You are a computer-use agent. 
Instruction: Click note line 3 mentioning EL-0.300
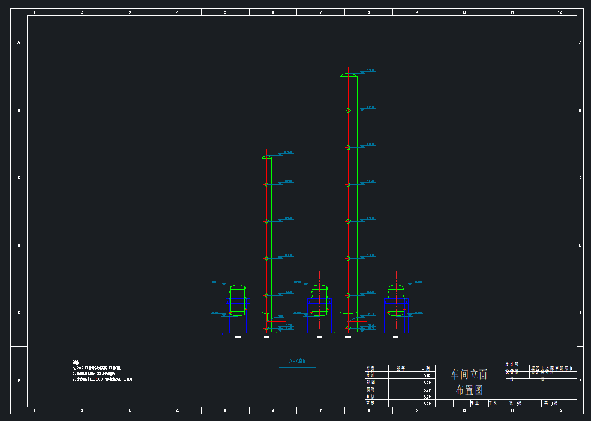(x=103, y=380)
